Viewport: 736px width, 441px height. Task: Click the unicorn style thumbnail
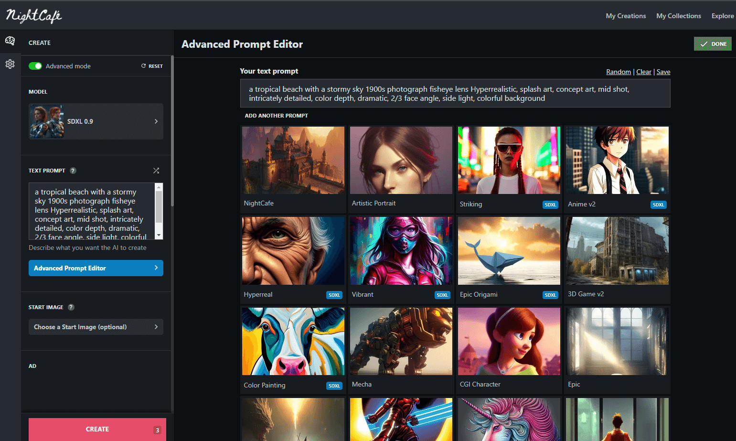click(x=509, y=419)
